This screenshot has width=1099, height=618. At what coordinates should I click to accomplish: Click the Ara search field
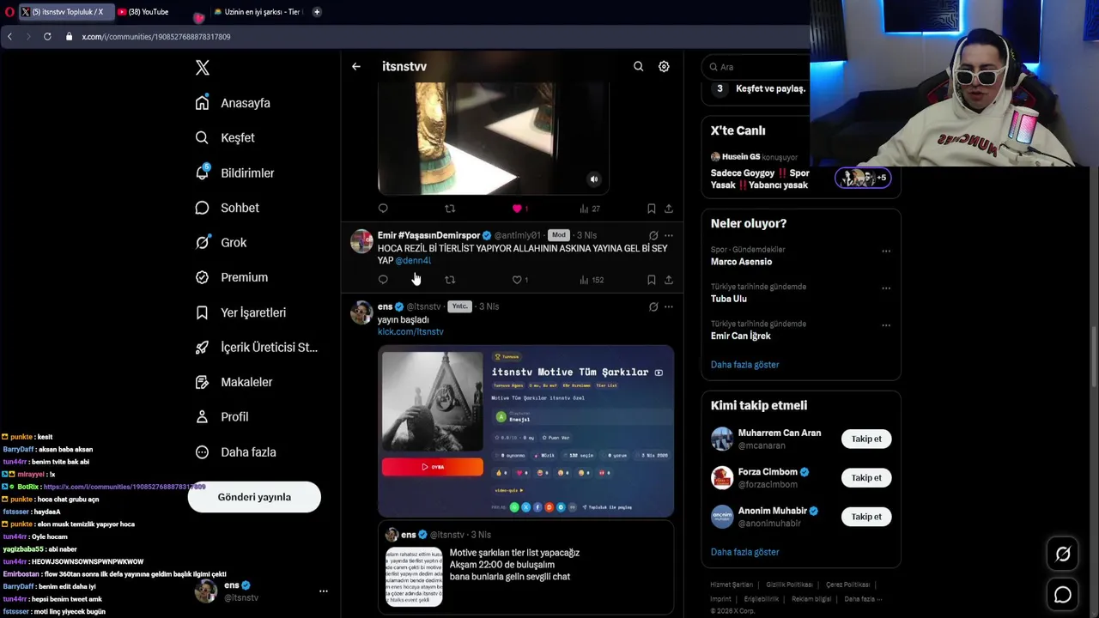756,67
